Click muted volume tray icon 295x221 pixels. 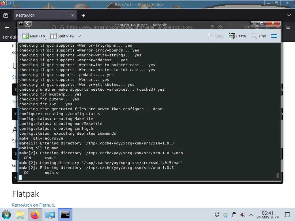243,215
